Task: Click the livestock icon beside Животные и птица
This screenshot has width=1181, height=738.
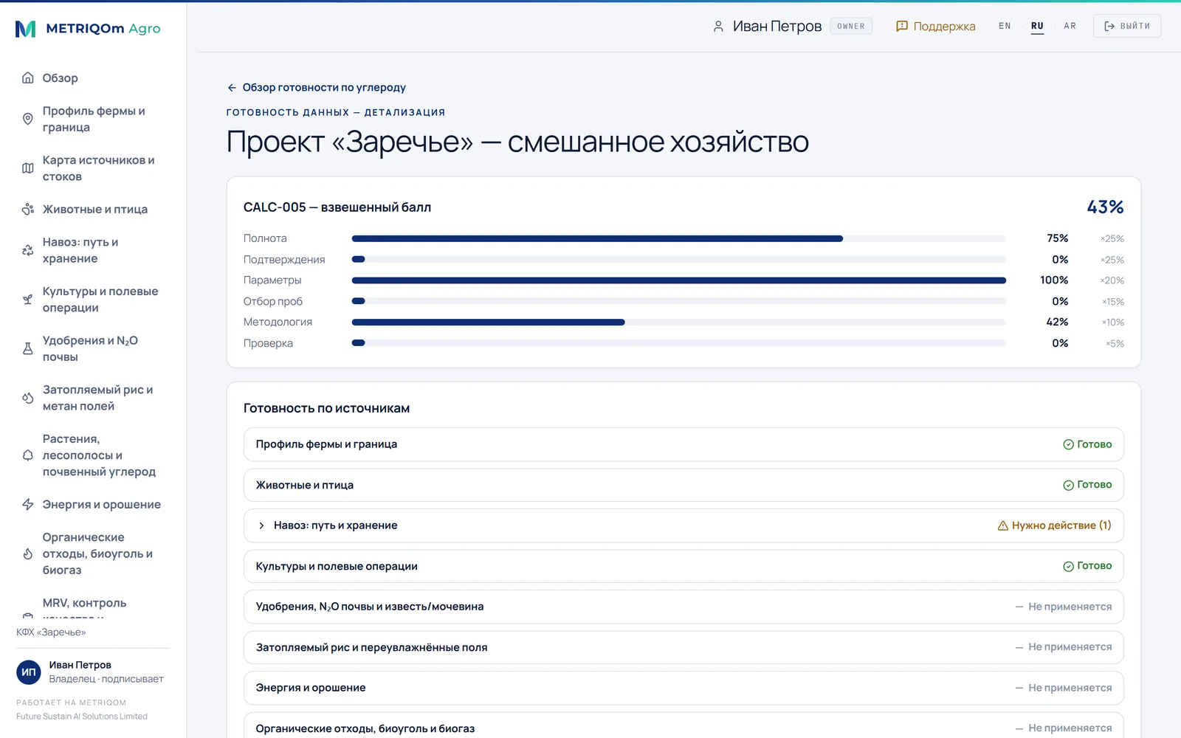Action: tap(28, 210)
